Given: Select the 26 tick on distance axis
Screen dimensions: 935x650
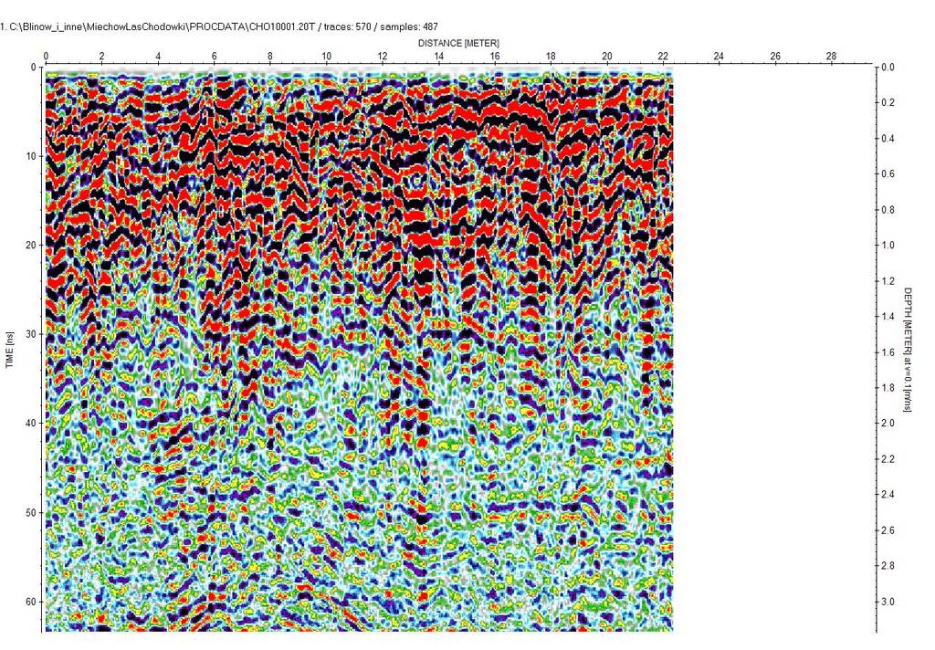Looking at the screenshot, I should (775, 57).
